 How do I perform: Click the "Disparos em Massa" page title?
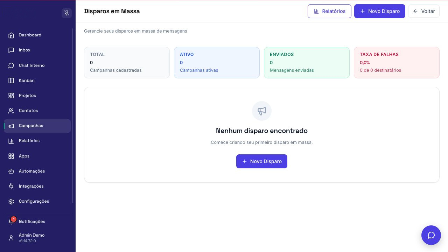[112, 11]
